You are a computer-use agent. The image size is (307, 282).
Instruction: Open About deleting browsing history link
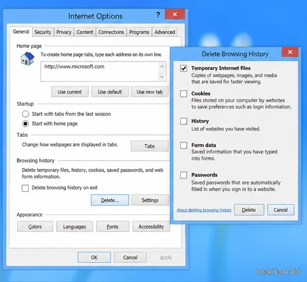pyautogui.click(x=204, y=210)
